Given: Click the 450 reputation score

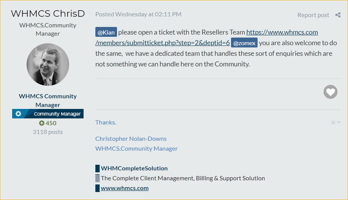Looking at the screenshot, I should pos(51,123).
